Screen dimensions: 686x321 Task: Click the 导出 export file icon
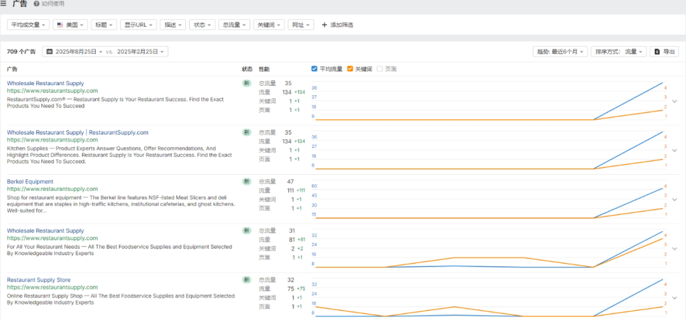pos(657,51)
